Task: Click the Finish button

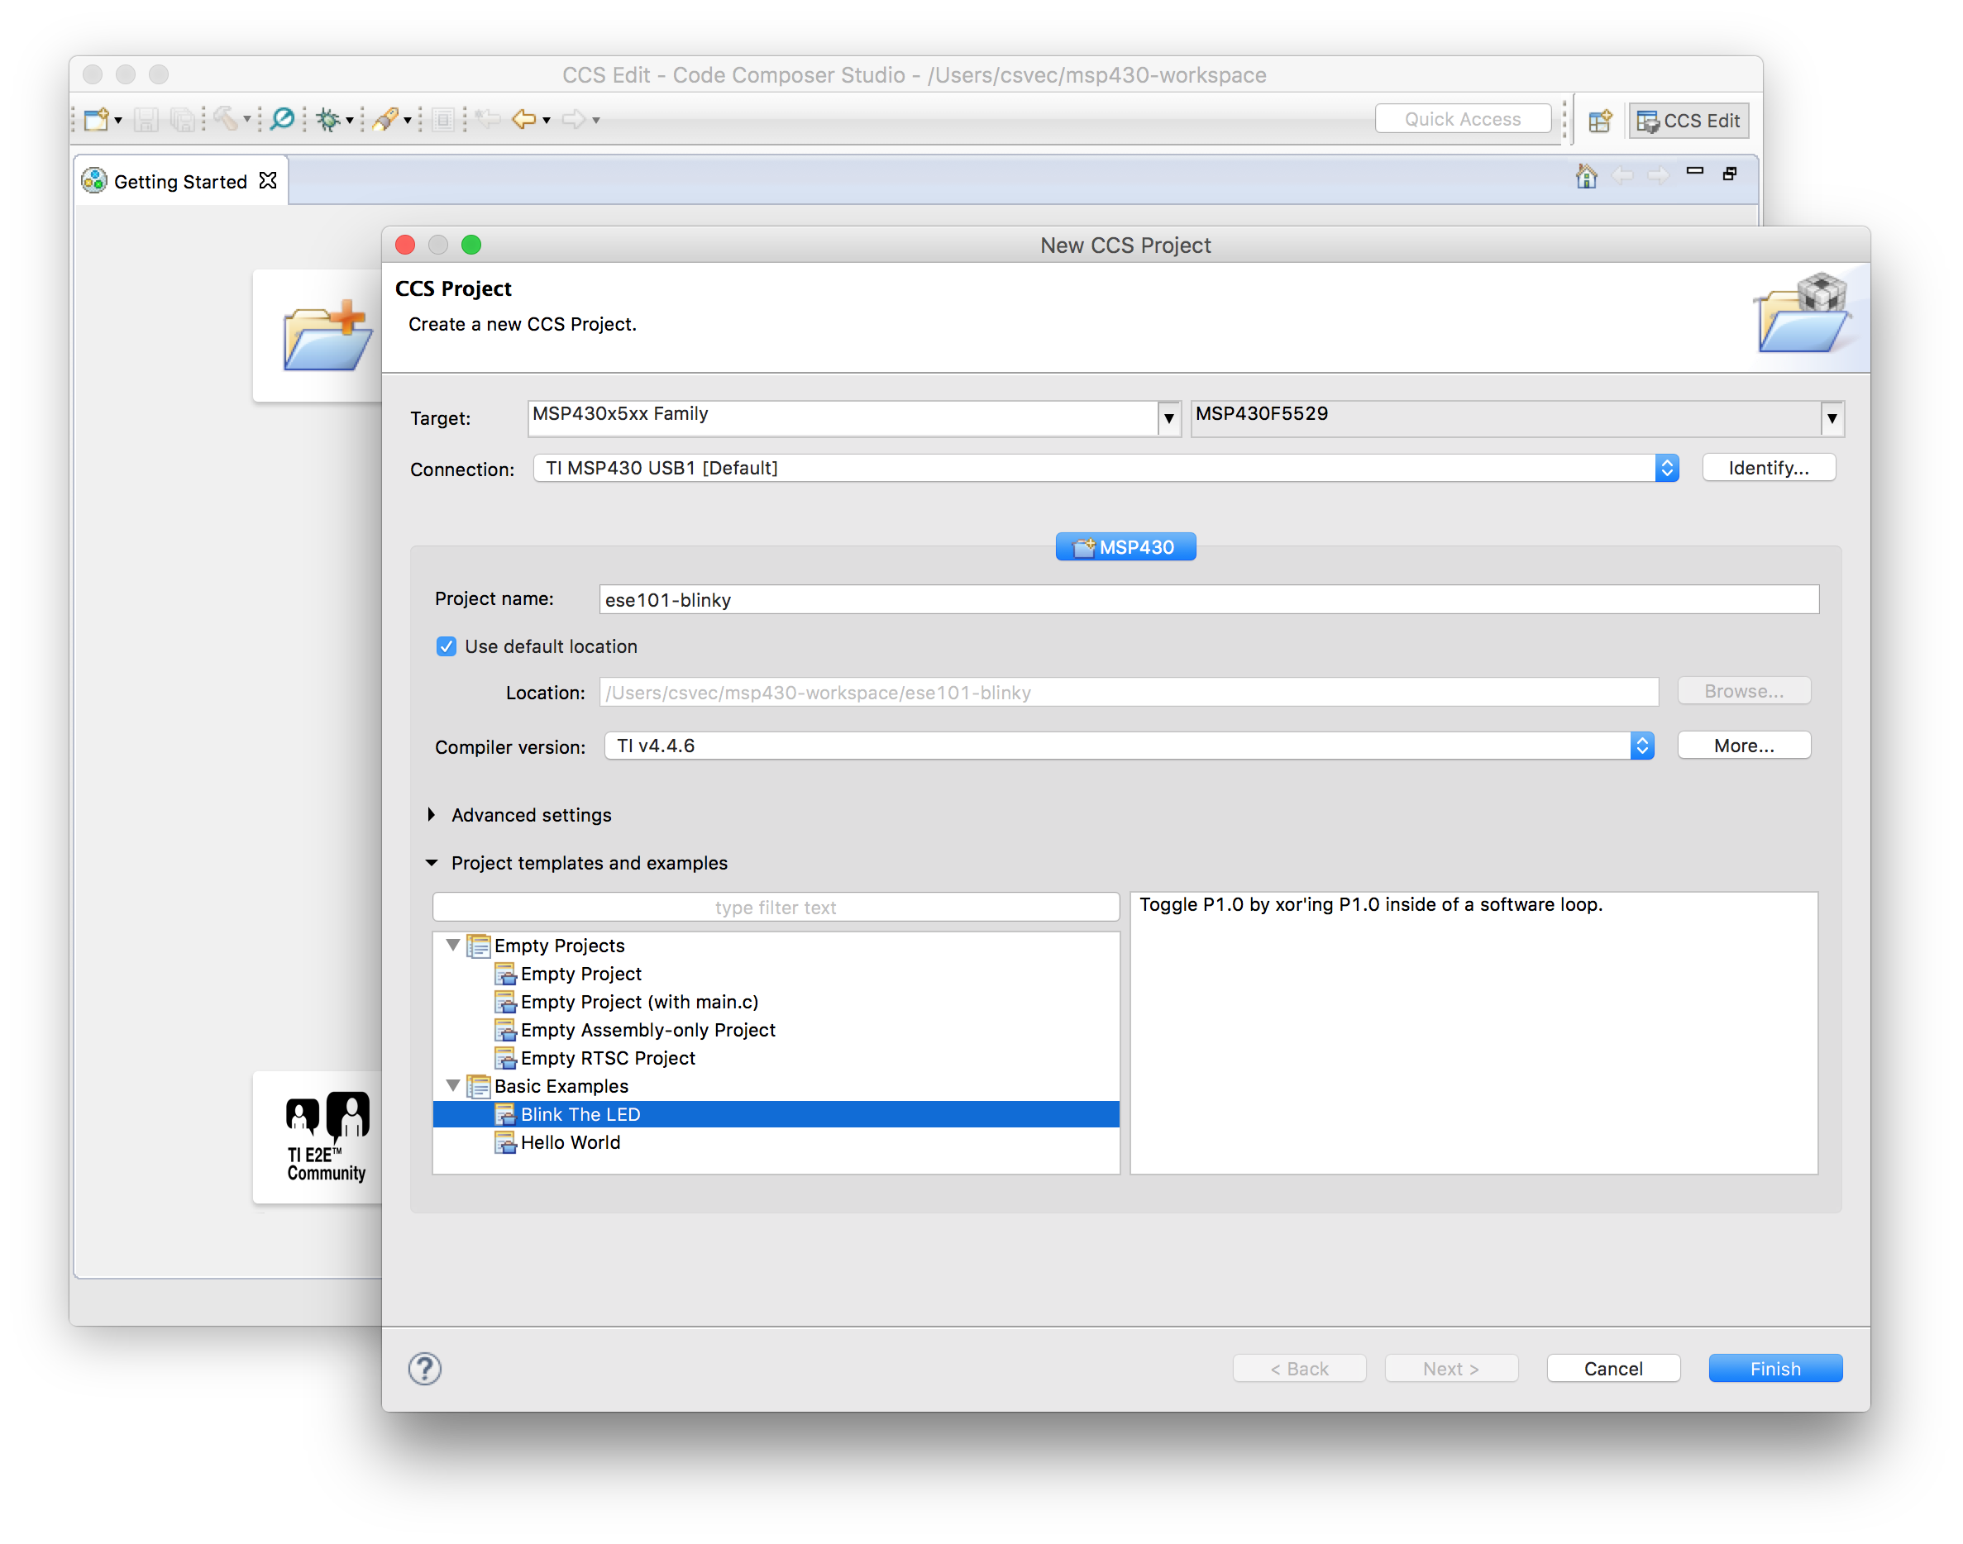Action: click(1776, 1370)
